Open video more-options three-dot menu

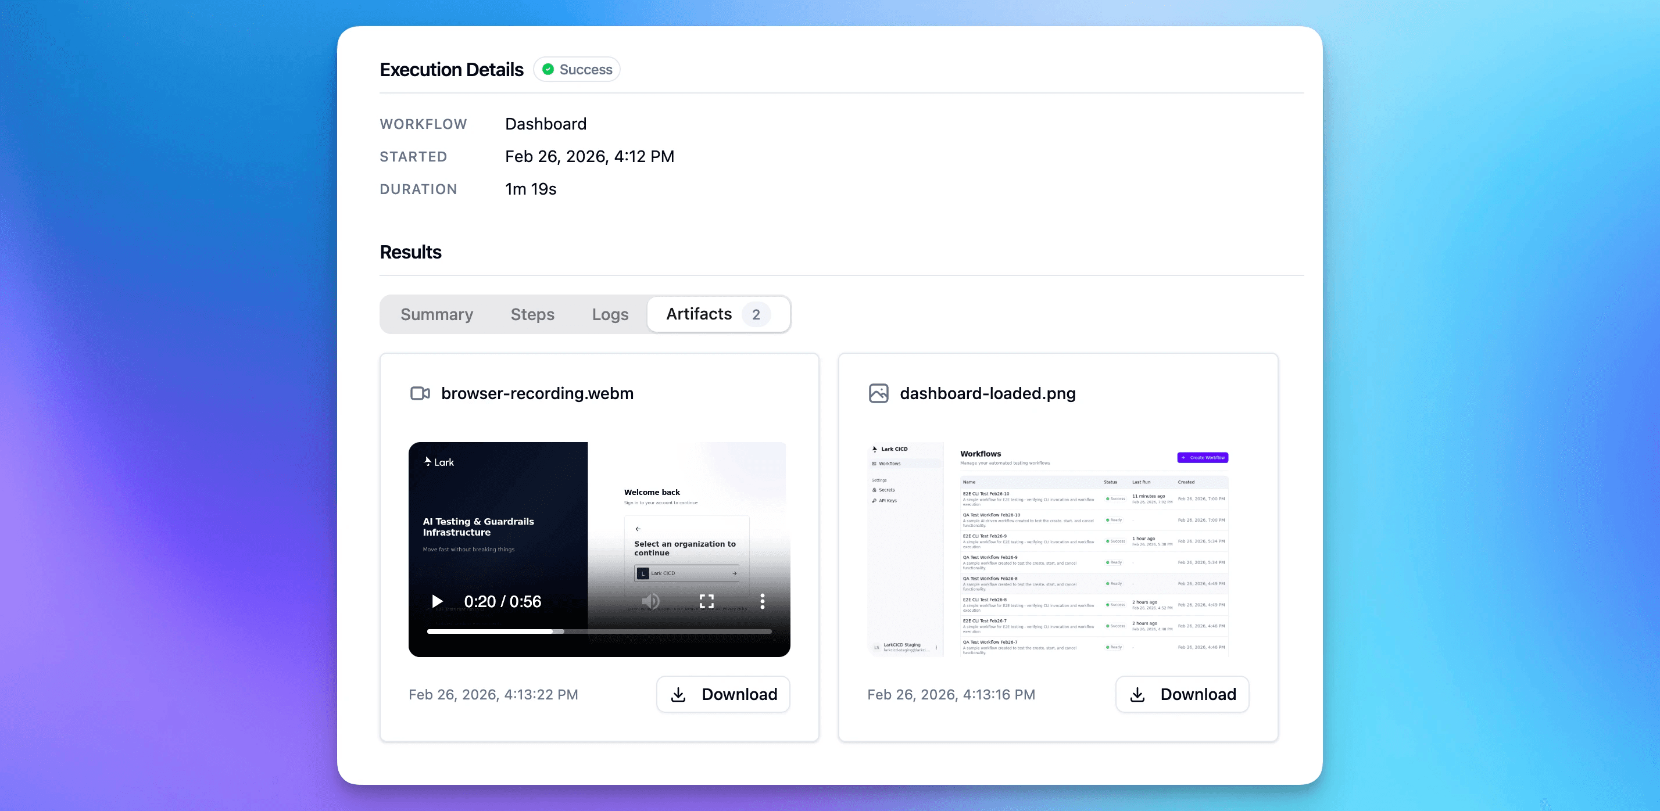763,601
